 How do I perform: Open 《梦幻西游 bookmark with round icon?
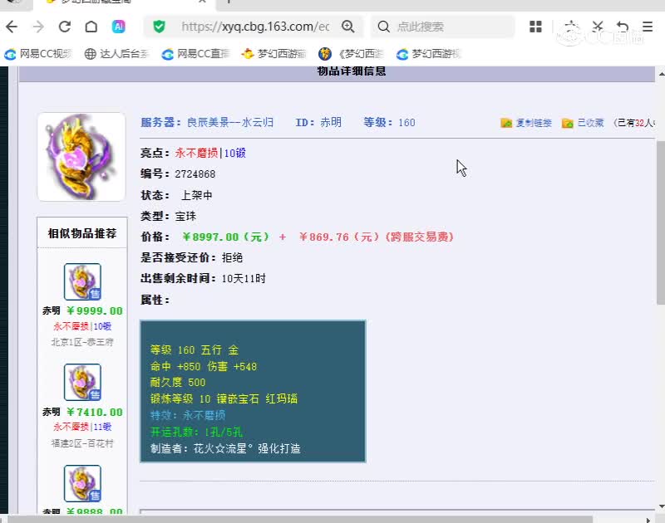tap(351, 54)
